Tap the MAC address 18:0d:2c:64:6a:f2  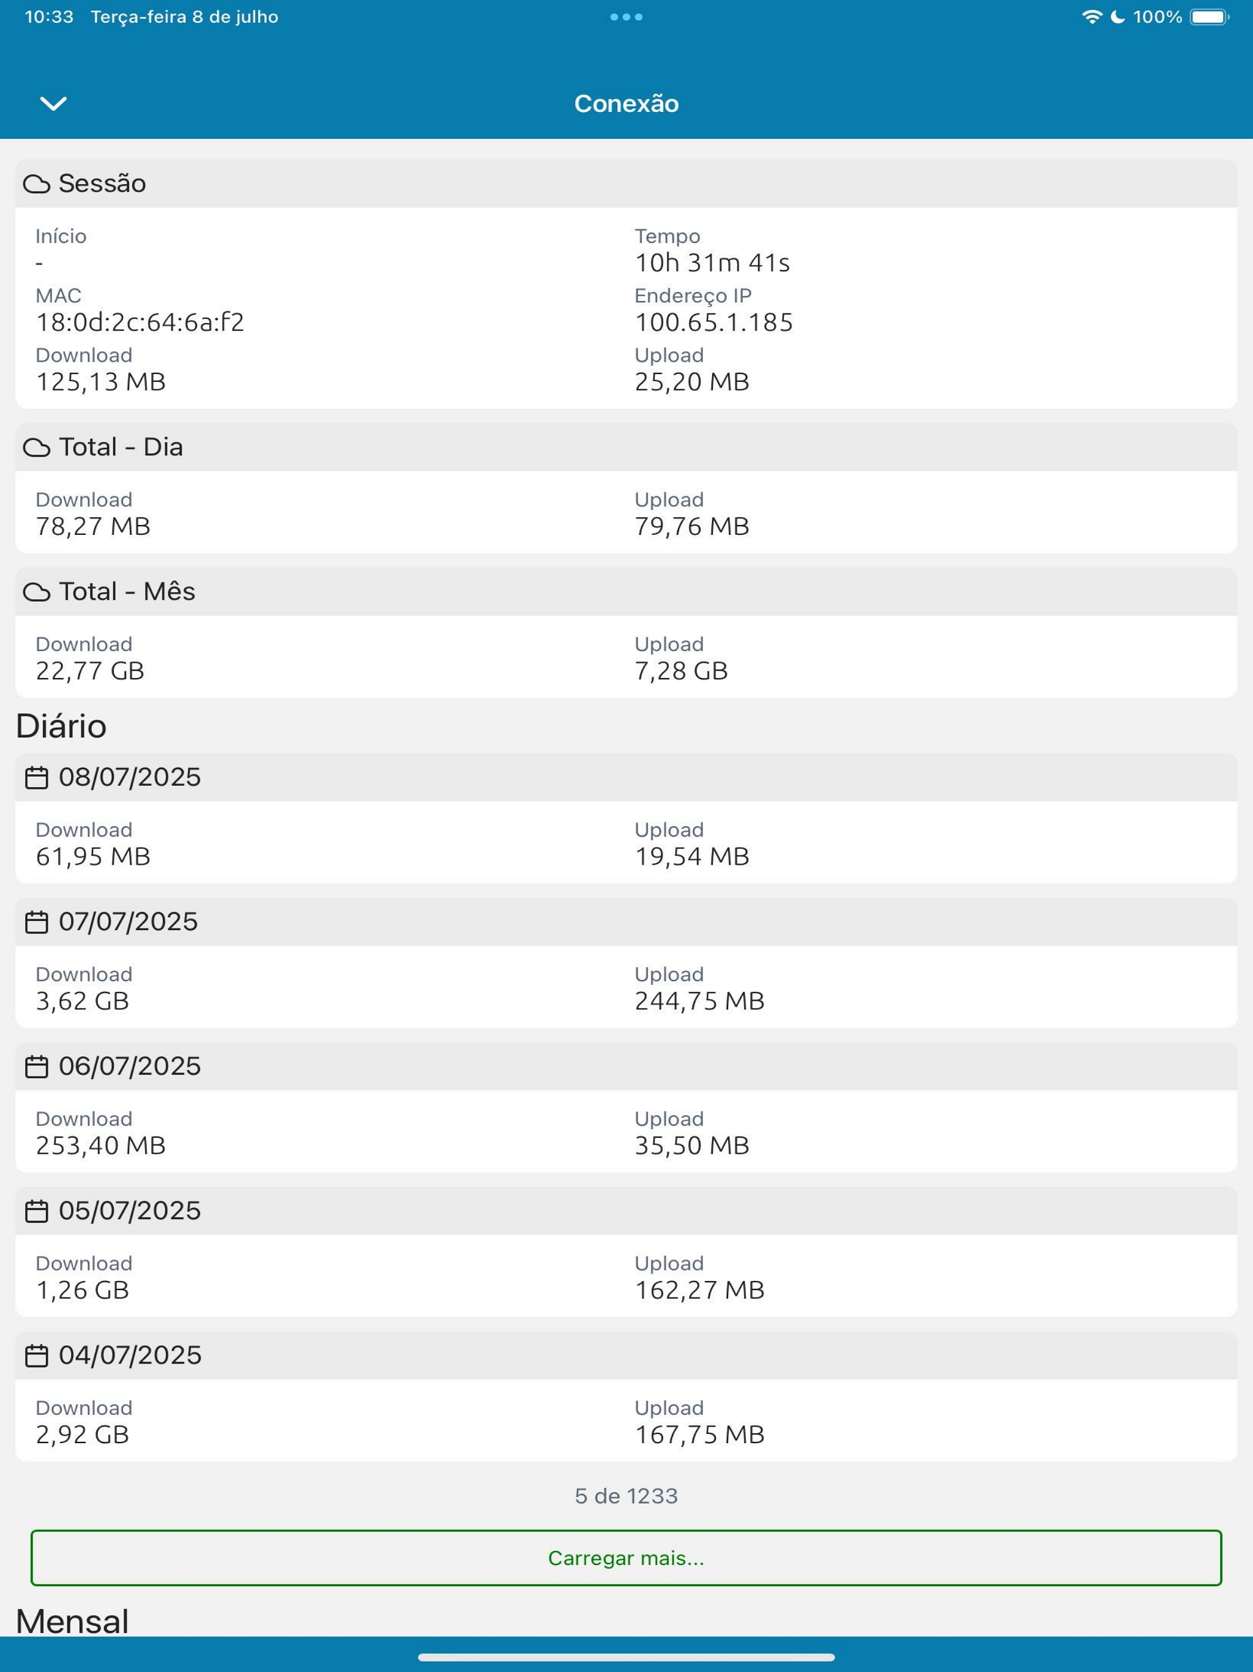click(x=140, y=322)
